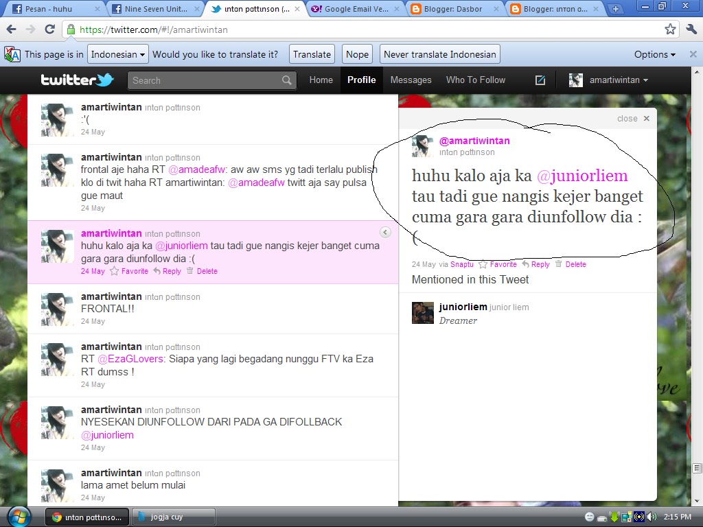Viewport: 703px width, 527px height.
Task: Collapse detail pane using the arrow on the highlighted tweet
Action: click(385, 232)
